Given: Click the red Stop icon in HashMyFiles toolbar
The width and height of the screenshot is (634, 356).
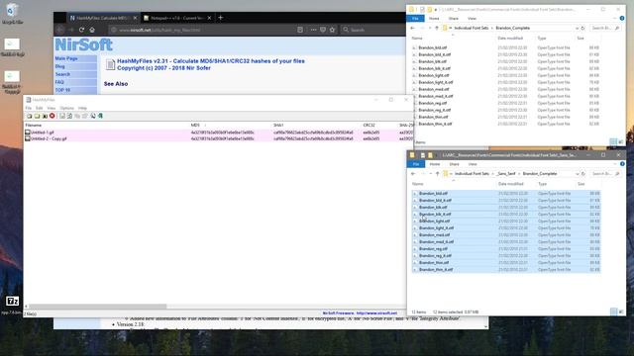Looking at the screenshot, I should point(52,116).
